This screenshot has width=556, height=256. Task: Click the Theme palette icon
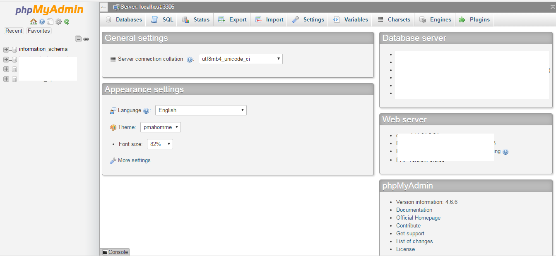click(113, 127)
